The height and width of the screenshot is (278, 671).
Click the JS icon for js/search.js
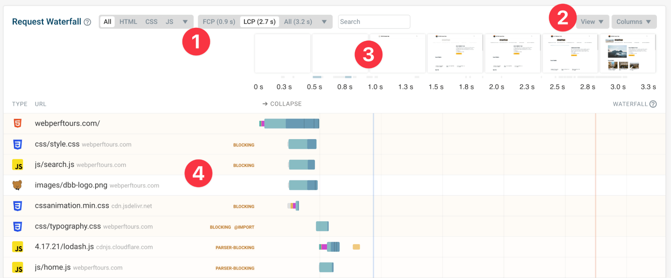[17, 165]
